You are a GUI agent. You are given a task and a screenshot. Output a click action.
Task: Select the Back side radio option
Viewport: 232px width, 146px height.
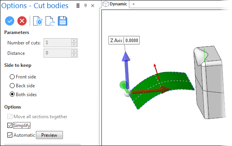(12, 86)
